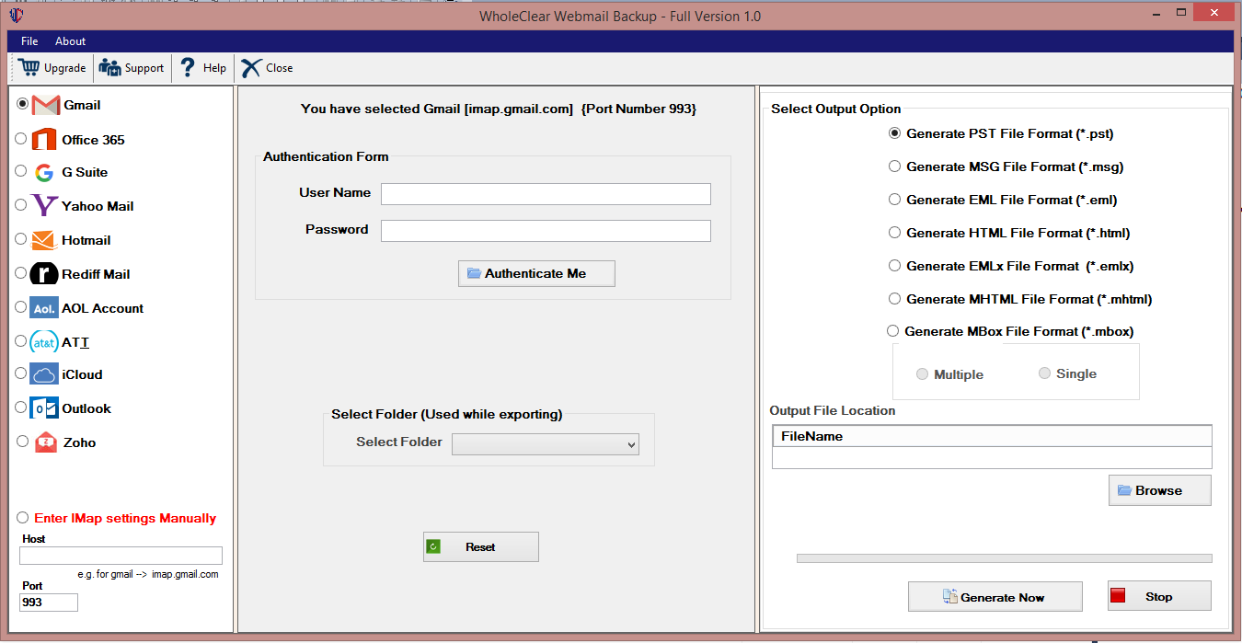Click the WholeClear app logo in title bar

click(16, 16)
